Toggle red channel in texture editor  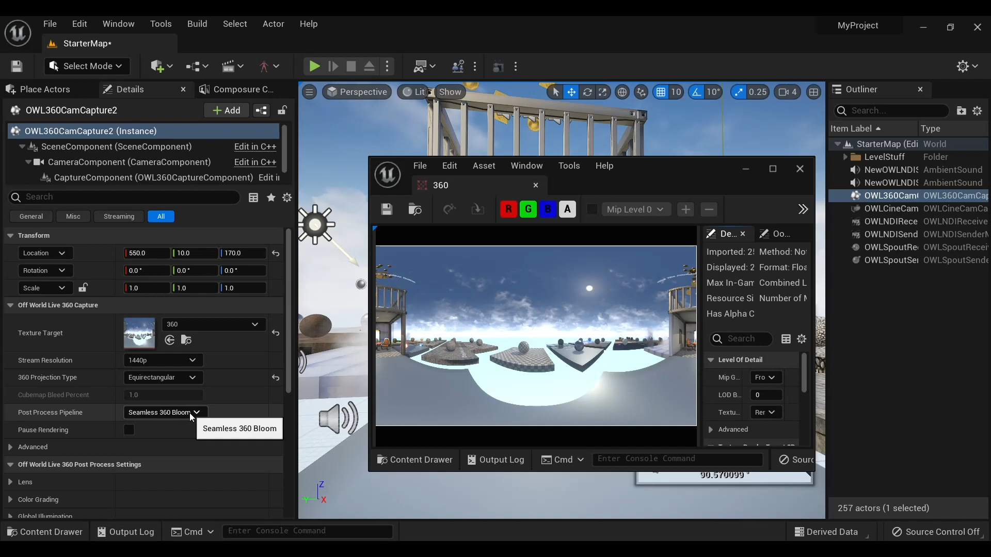tap(508, 209)
